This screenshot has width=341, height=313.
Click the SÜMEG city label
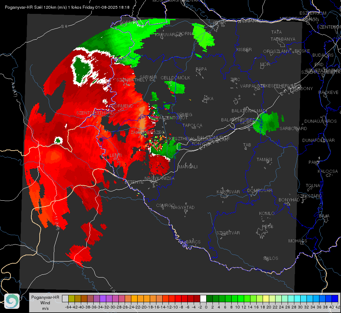(184, 115)
